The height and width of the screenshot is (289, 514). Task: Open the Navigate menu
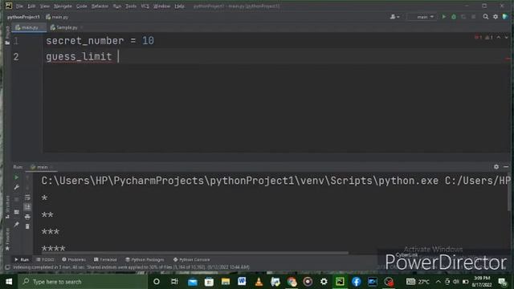pos(63,6)
